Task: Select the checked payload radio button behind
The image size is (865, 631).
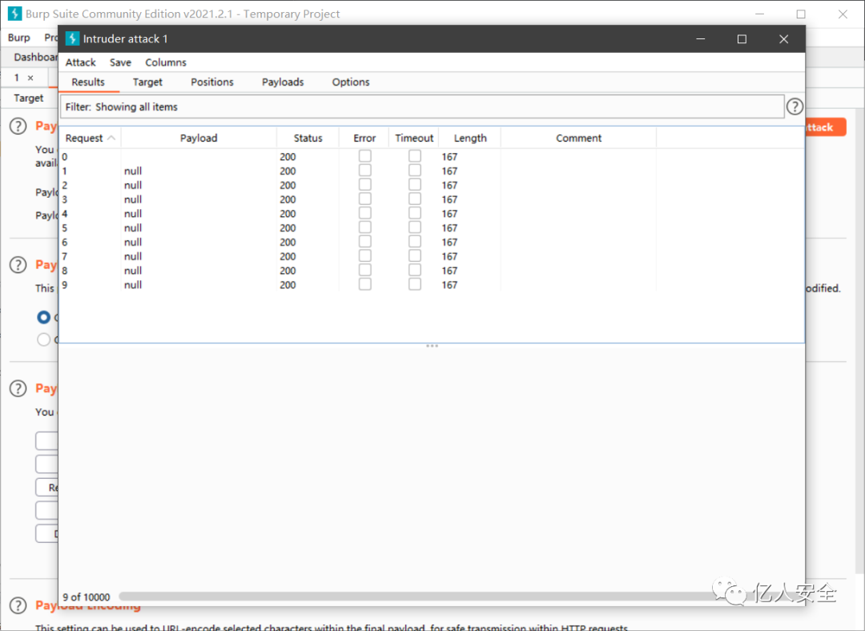Action: click(x=43, y=317)
